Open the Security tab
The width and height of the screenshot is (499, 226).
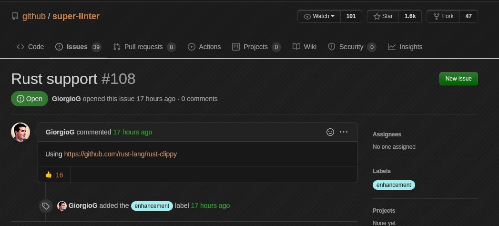[352, 47]
